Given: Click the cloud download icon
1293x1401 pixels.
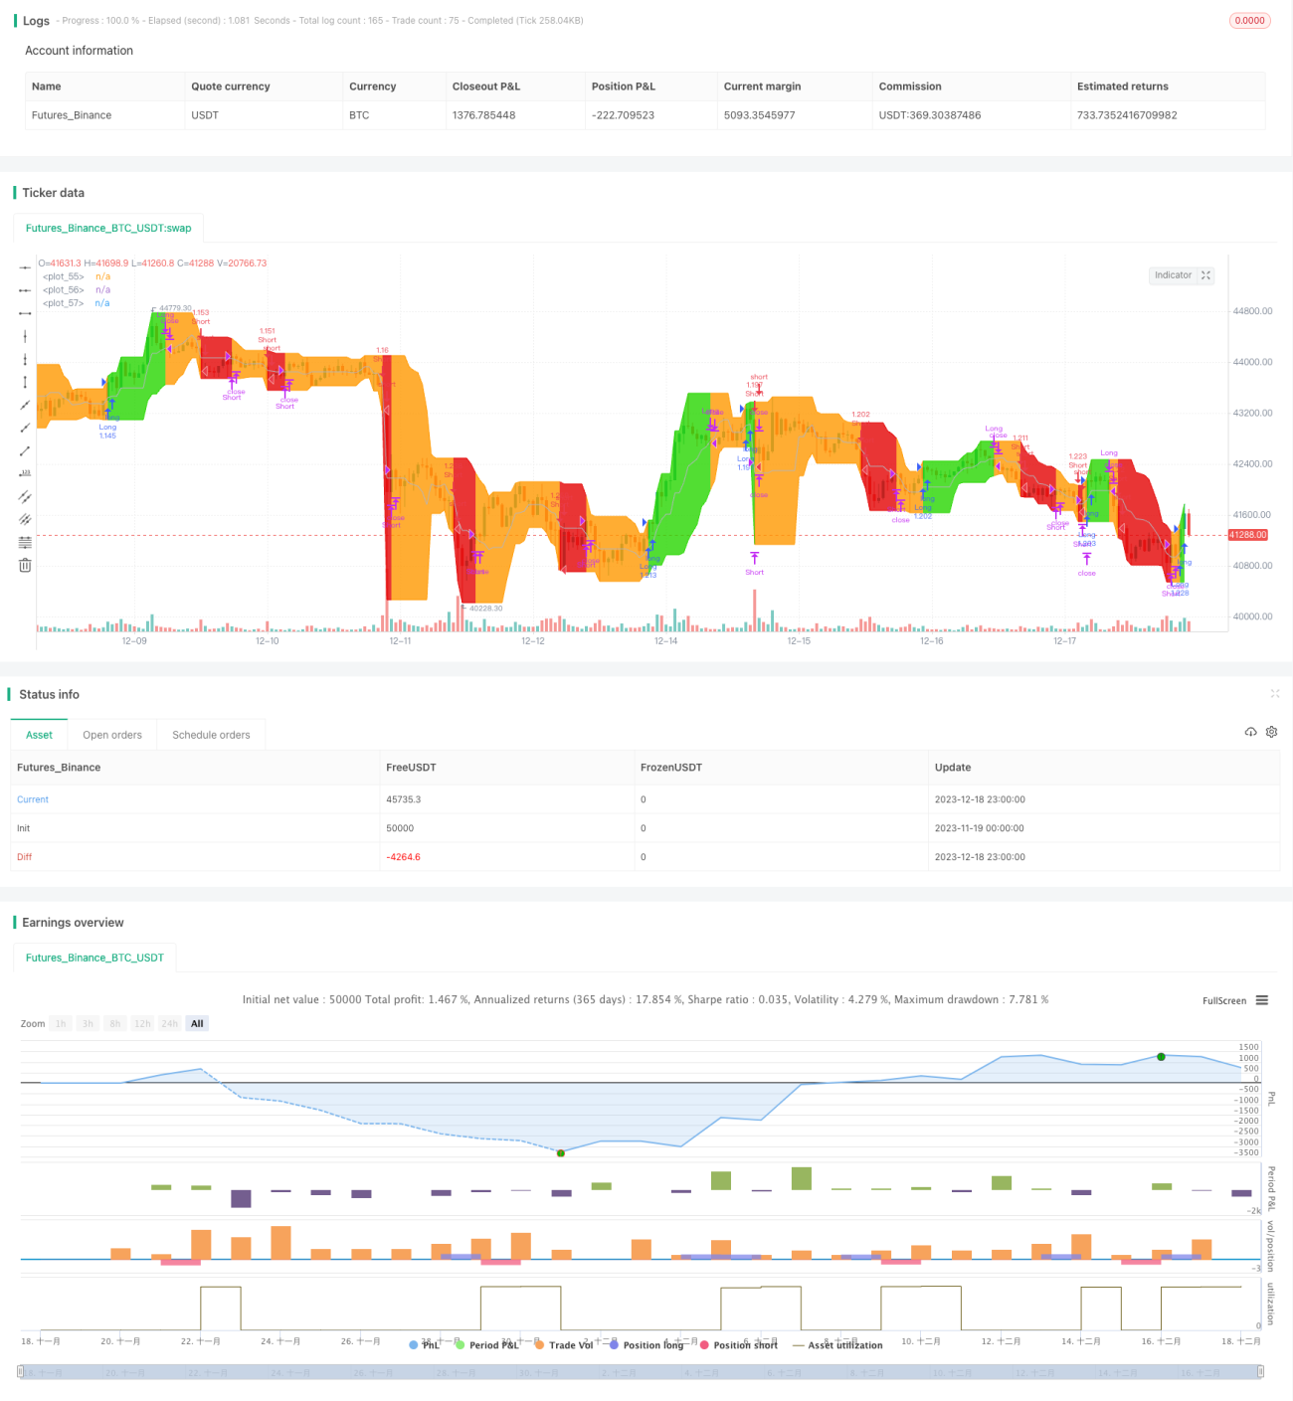Looking at the screenshot, I should (1250, 732).
